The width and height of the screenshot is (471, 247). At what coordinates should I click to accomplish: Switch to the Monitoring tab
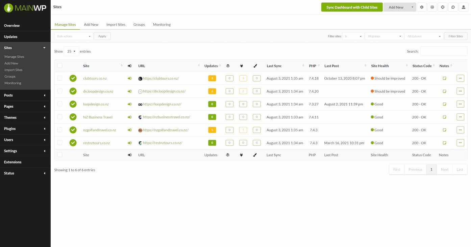click(162, 24)
